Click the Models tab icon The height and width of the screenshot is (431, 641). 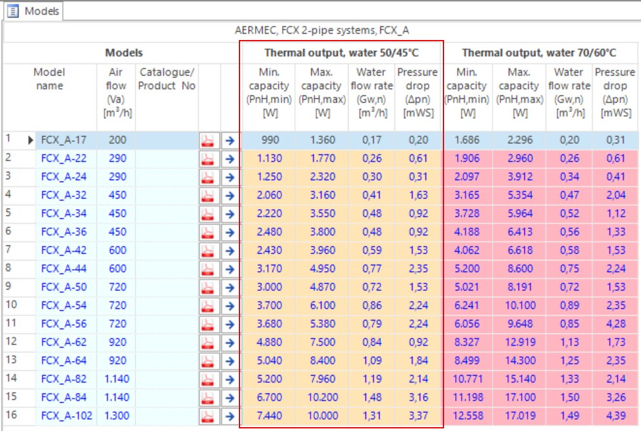click(x=12, y=11)
